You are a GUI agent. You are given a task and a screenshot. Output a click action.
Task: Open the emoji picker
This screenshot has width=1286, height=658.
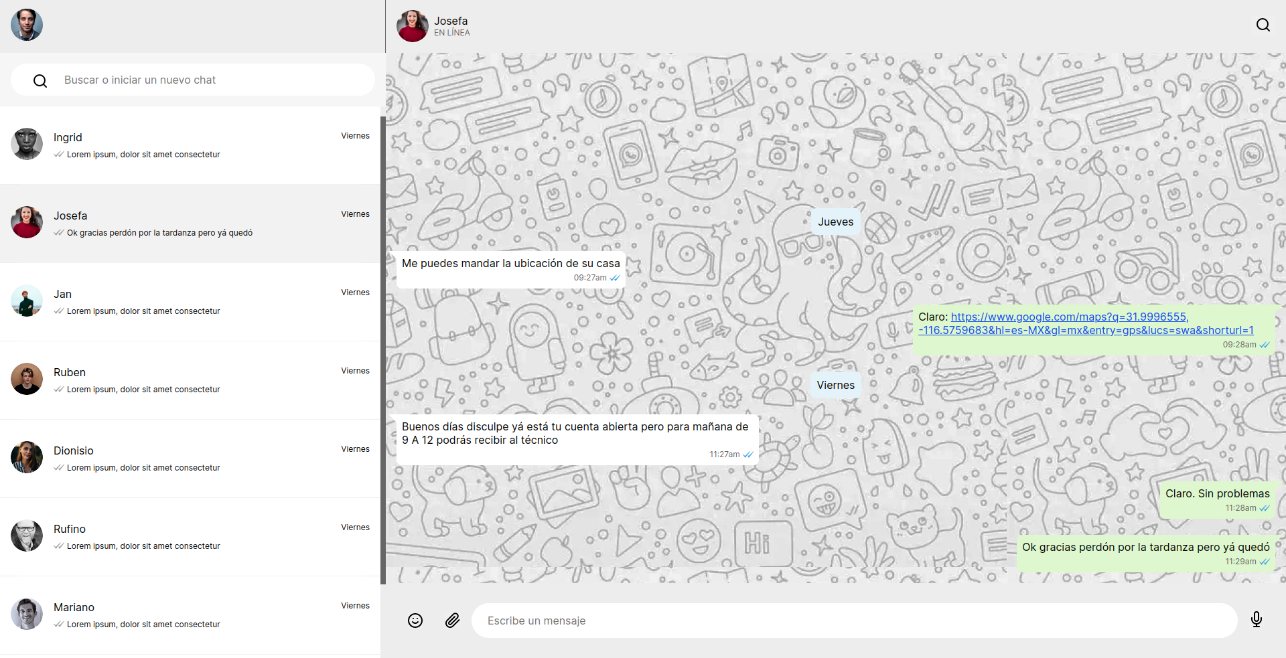point(415,620)
